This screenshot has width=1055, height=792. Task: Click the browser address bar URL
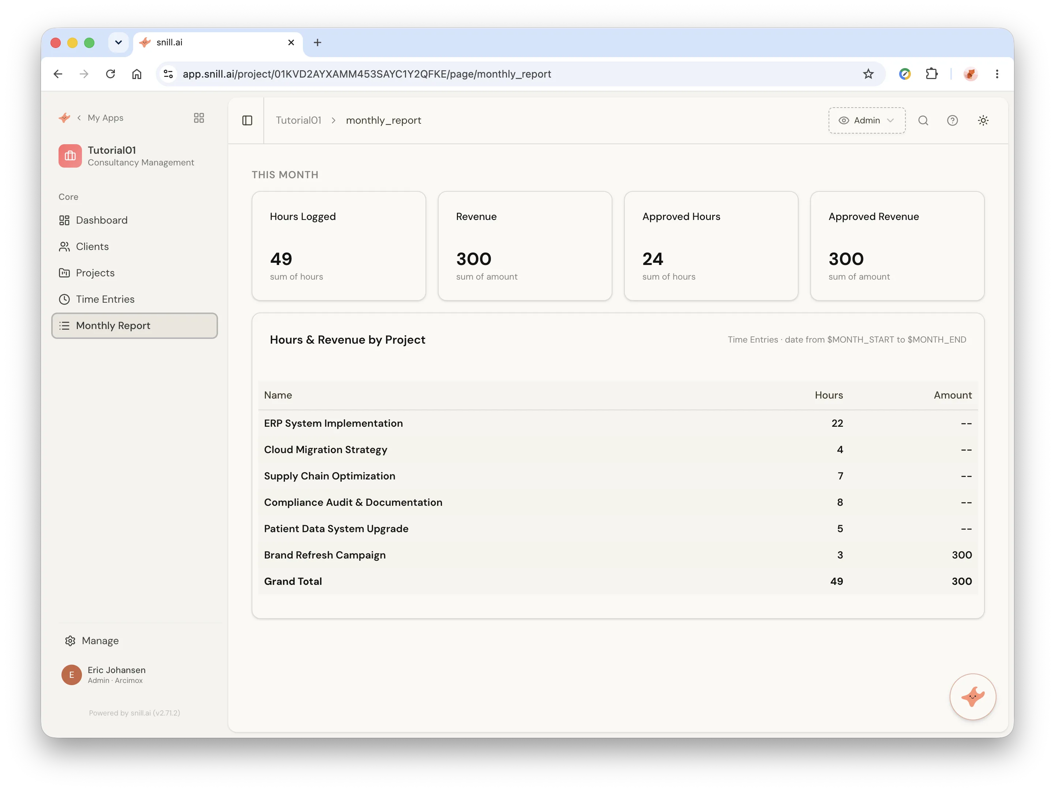pos(367,74)
